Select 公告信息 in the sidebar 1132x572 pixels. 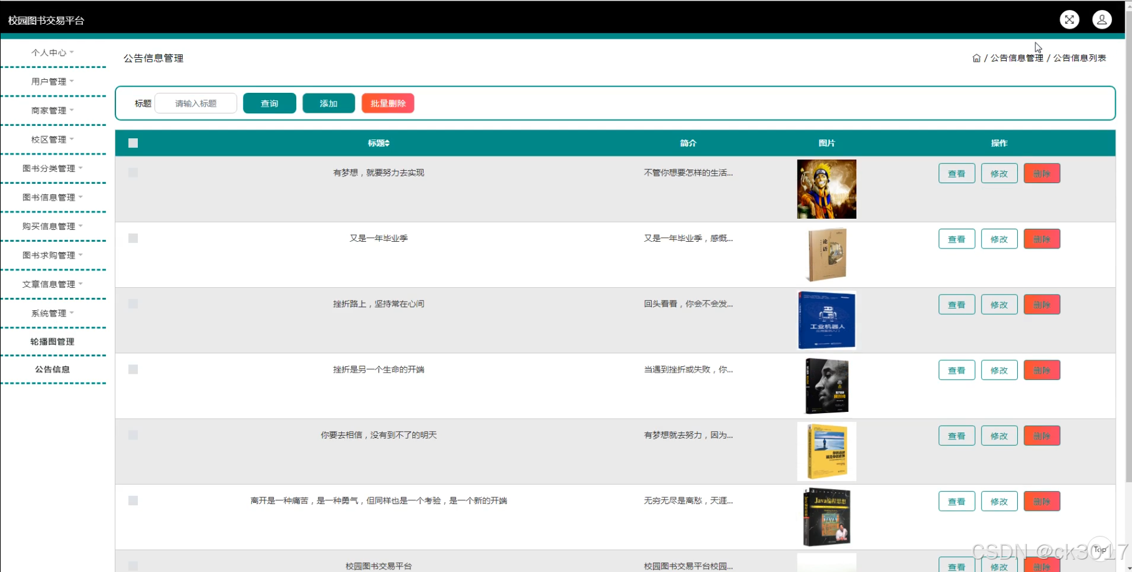pyautogui.click(x=53, y=369)
